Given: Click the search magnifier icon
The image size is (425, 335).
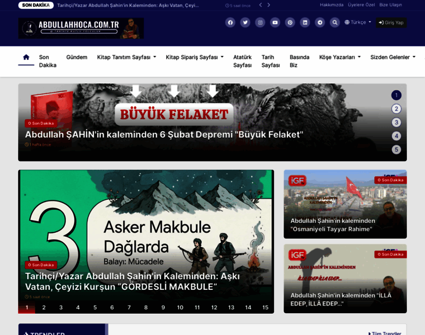Looking at the screenshot, I should (x=334, y=22).
